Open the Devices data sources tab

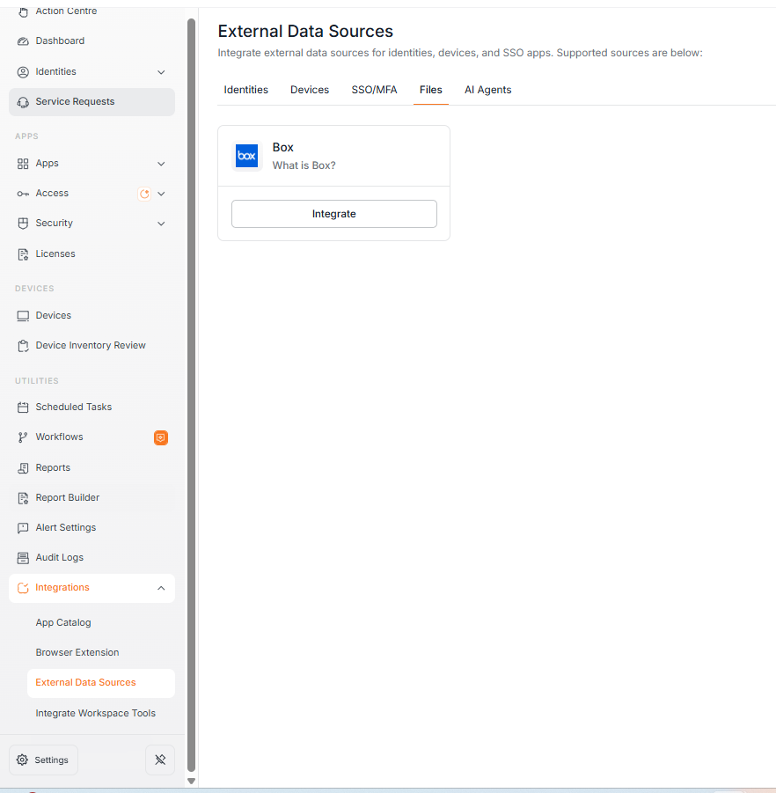(310, 90)
